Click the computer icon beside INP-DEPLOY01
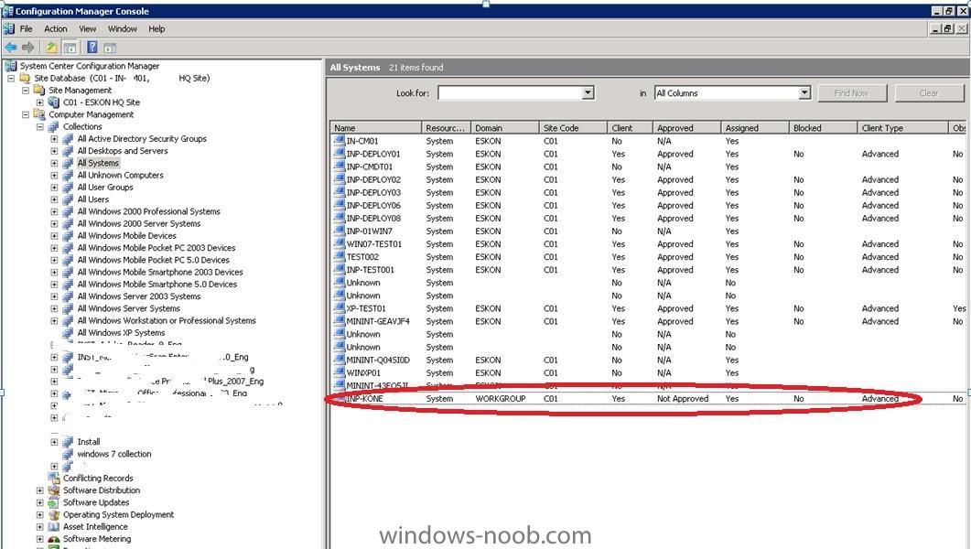This screenshot has width=971, height=549. coord(339,154)
